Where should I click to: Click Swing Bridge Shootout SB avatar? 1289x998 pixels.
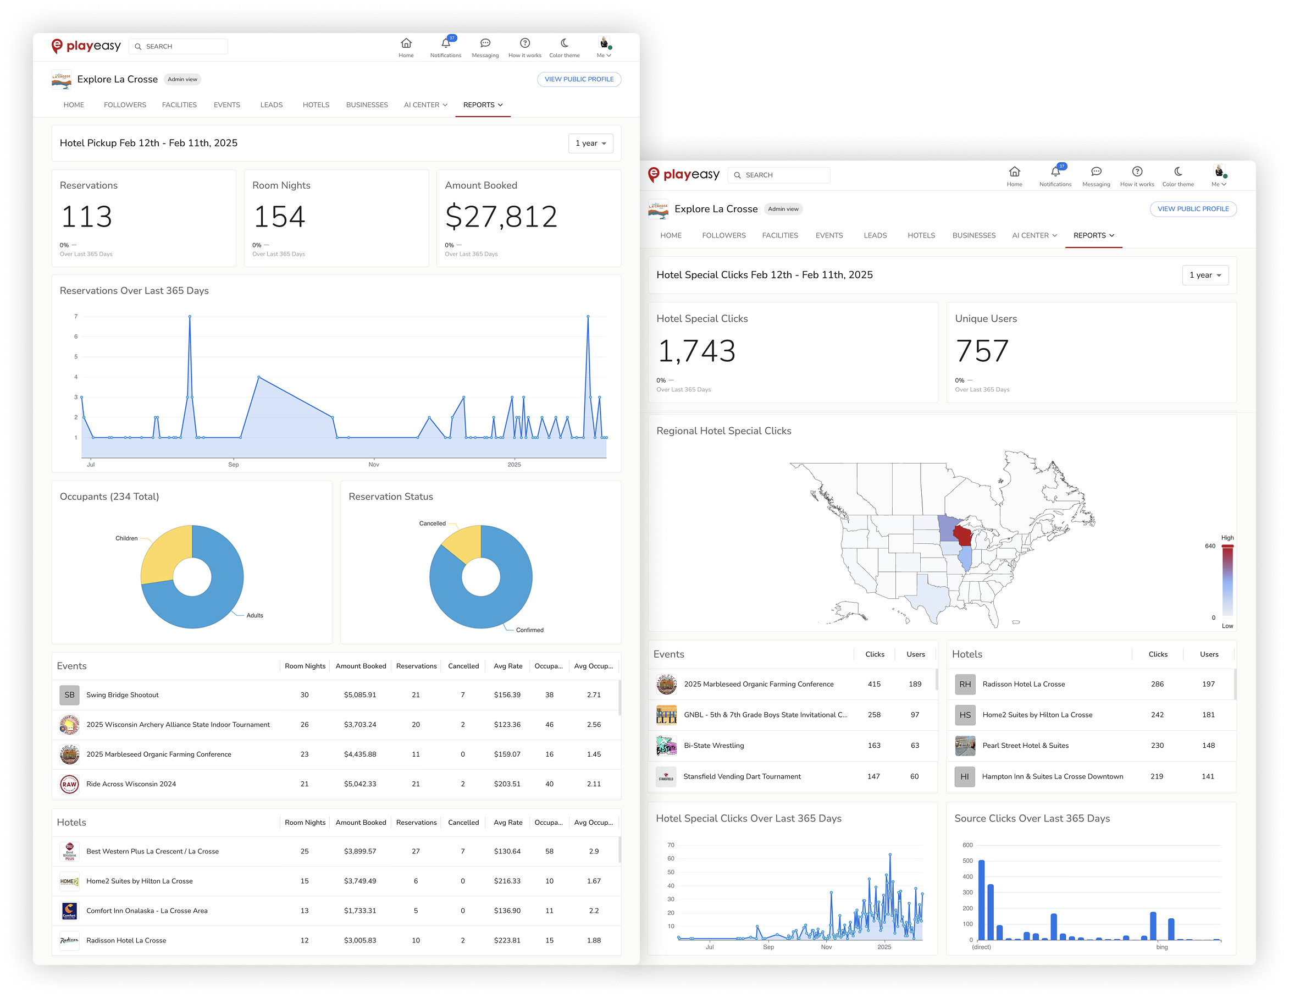click(70, 695)
